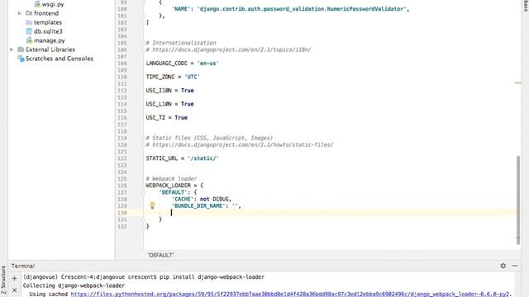This screenshot has width=529, height=297.
Task: Select External Libraries item
Action: pos(50,49)
